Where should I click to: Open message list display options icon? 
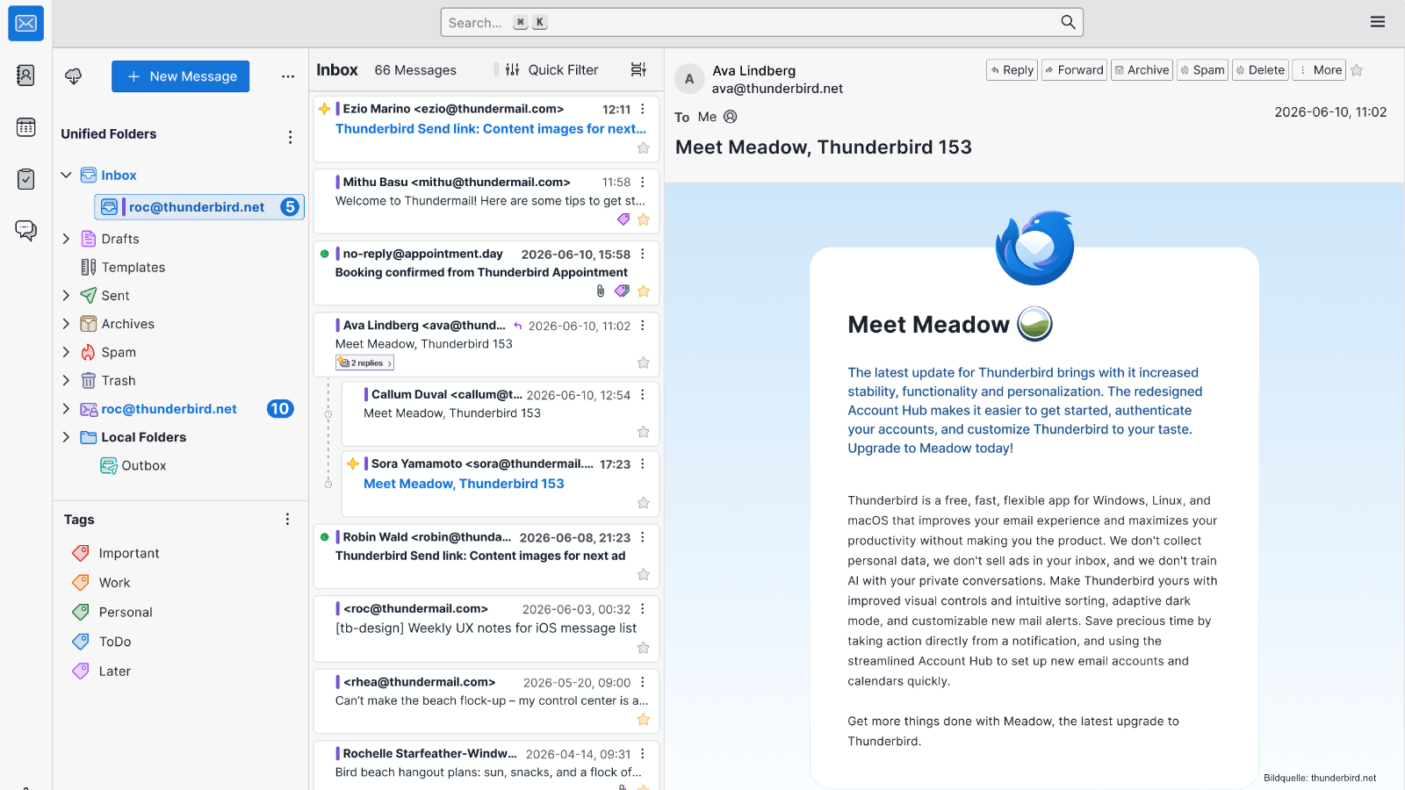pyautogui.click(x=638, y=69)
